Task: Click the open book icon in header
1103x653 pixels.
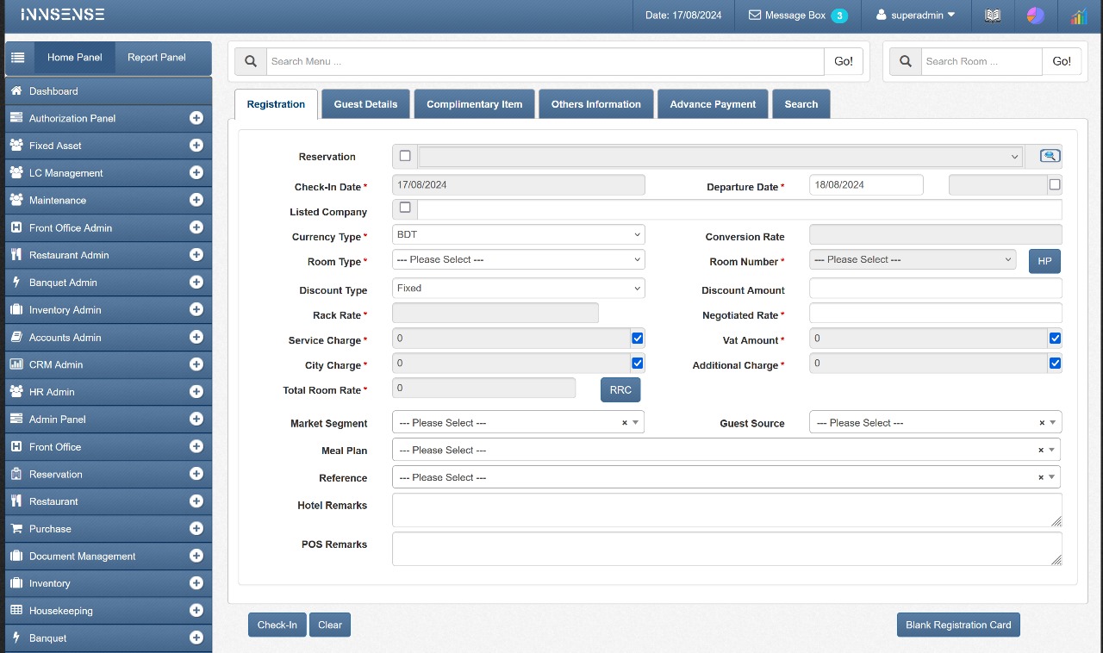Action: (x=993, y=16)
